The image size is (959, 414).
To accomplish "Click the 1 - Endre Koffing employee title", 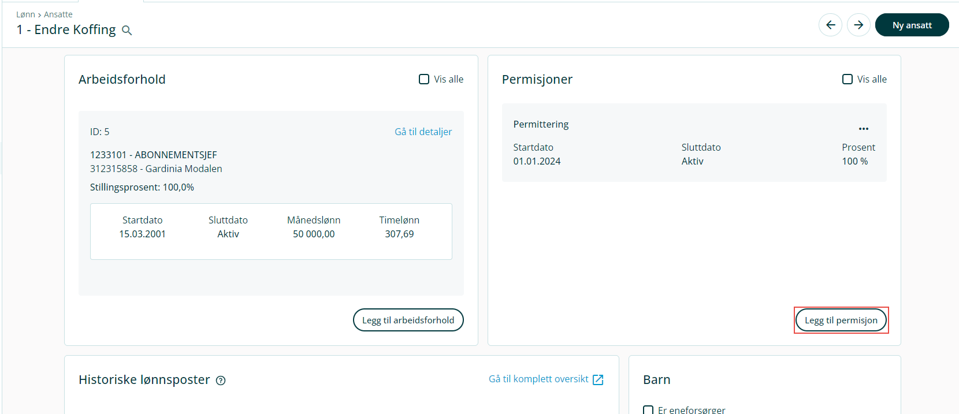I will (66, 30).
